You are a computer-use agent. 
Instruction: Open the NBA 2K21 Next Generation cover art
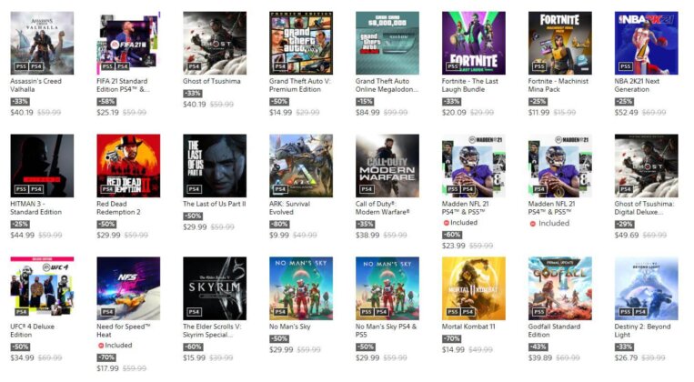[646, 43]
